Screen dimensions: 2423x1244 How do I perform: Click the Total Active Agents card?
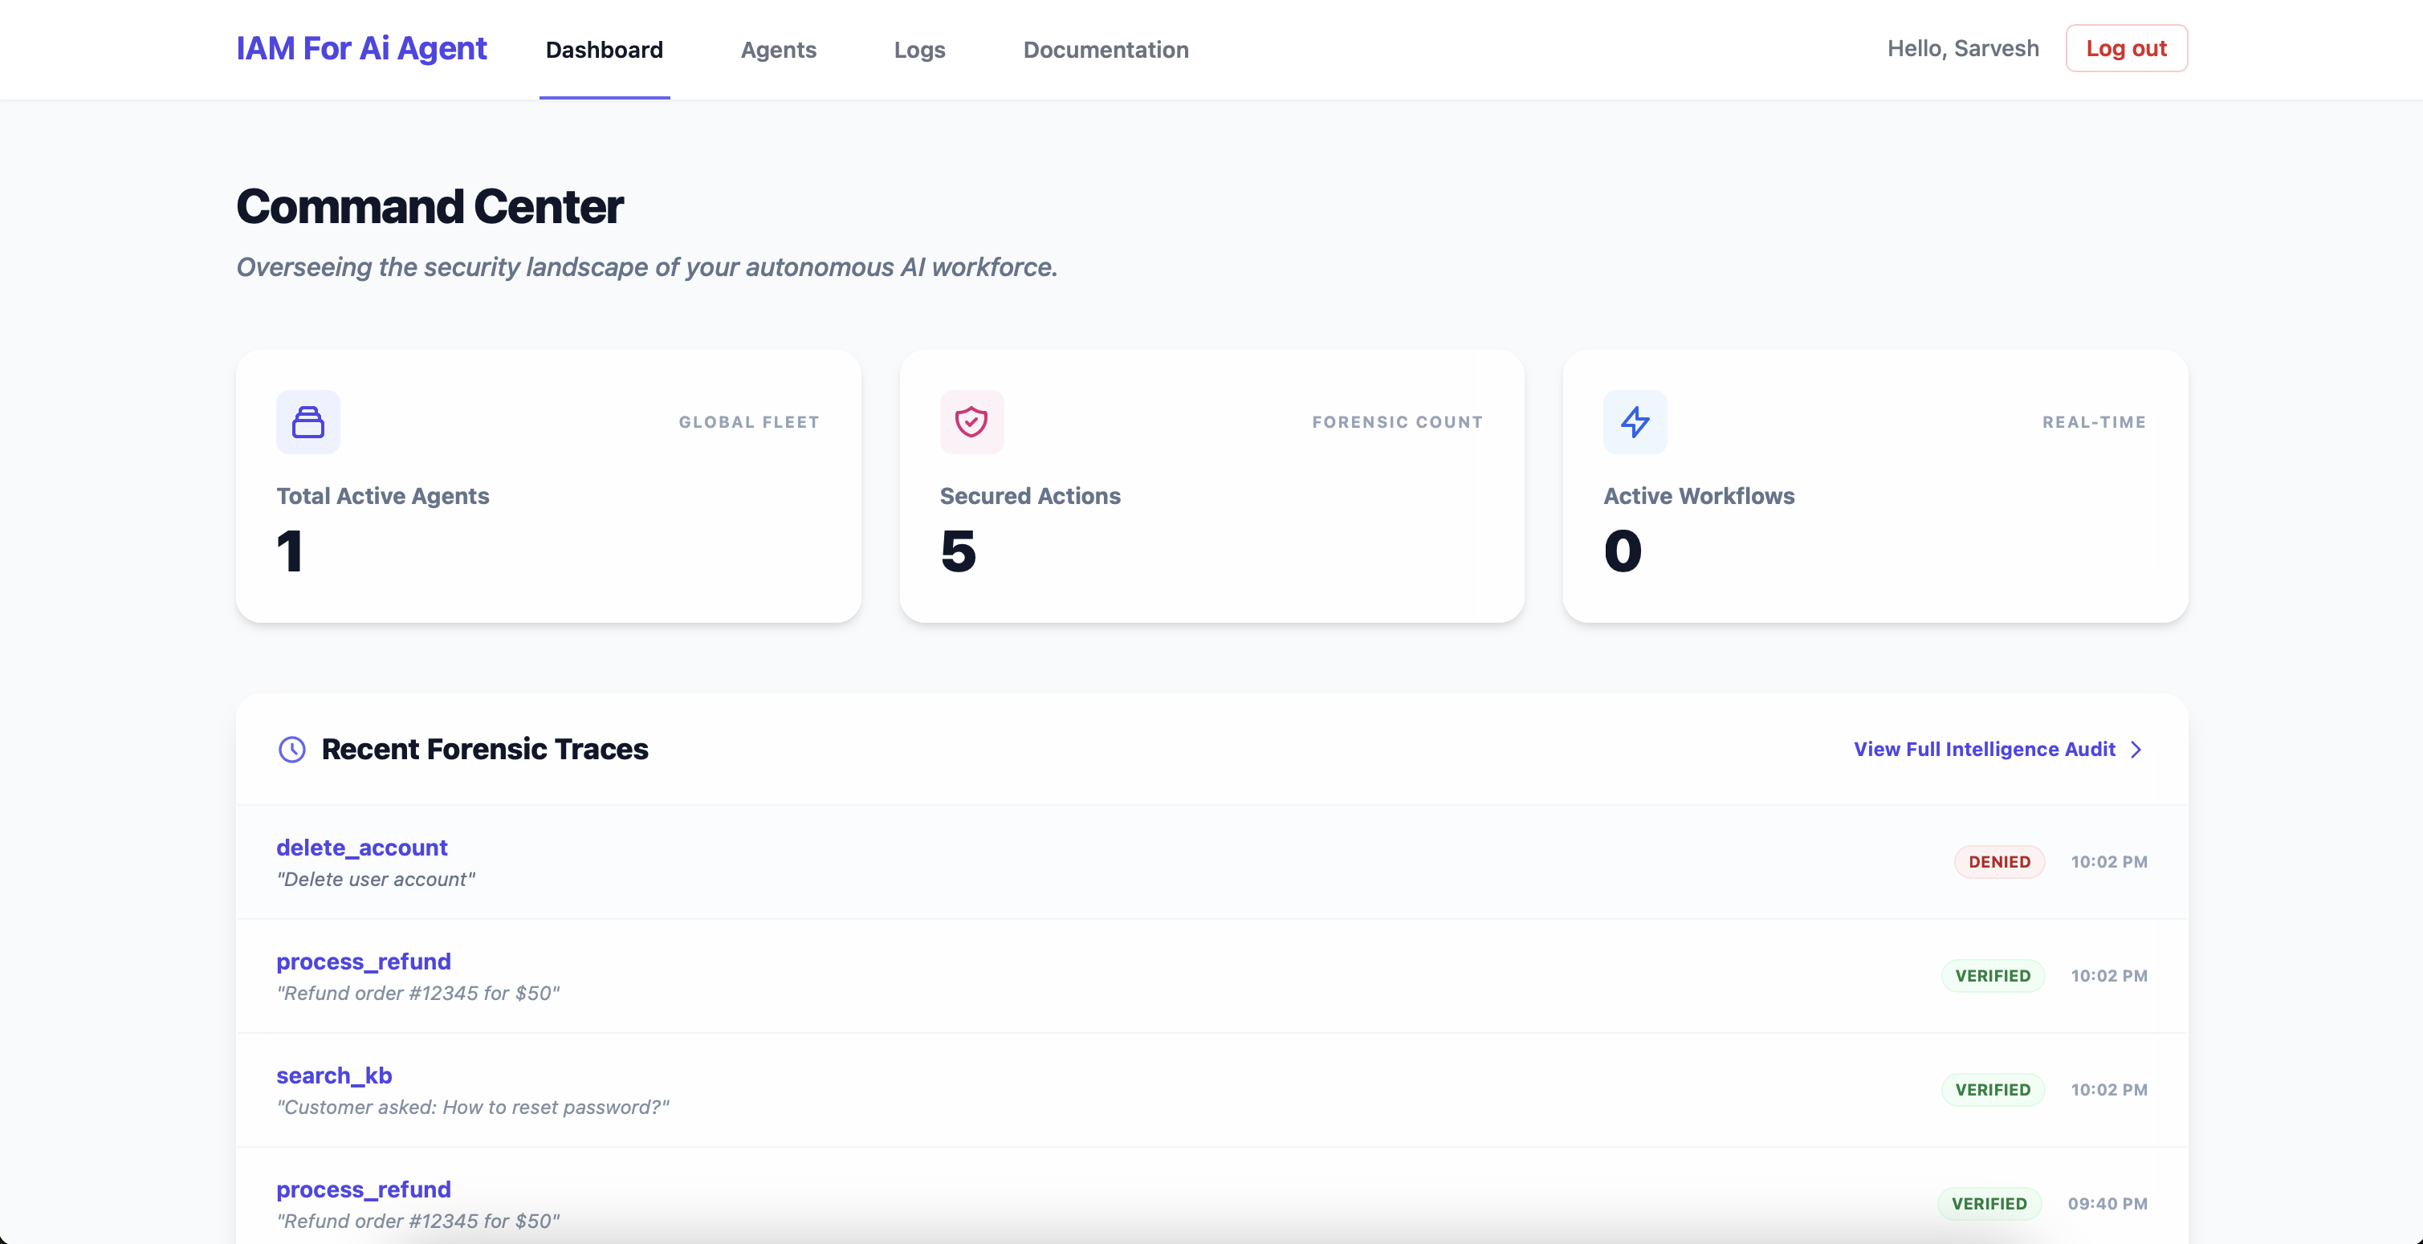coord(548,486)
